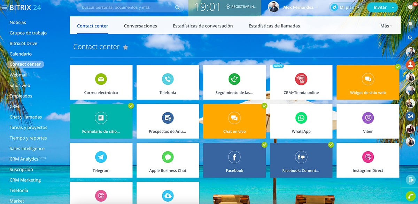
Task: Open the Estadísticas de llamadas tab
Action: tap(274, 26)
